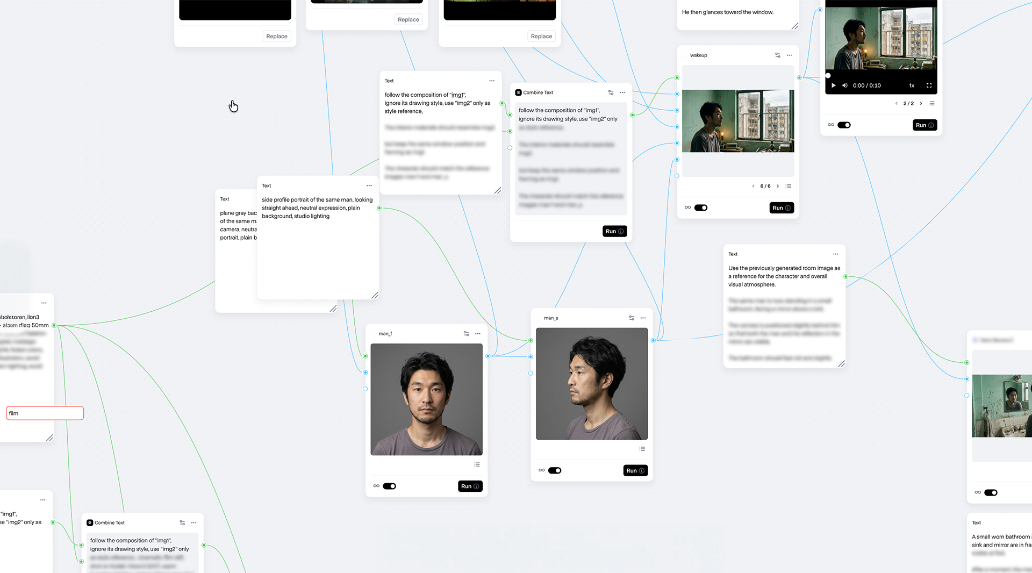The width and height of the screenshot is (1032, 573).
Task: Click the '6 / 6' result counter
Action: tap(765, 186)
